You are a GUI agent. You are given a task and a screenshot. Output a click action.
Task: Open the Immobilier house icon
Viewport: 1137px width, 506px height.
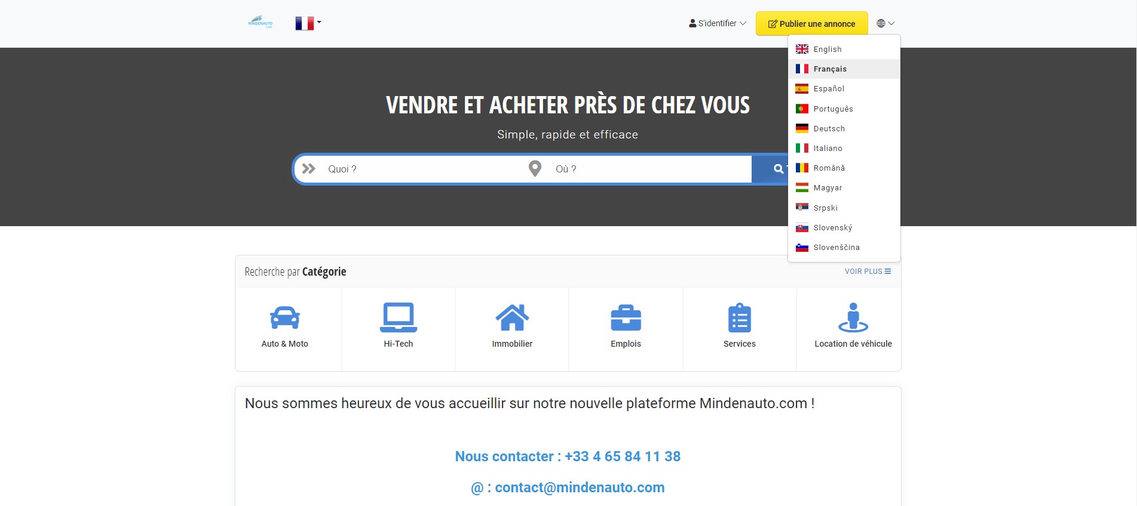[x=512, y=317]
